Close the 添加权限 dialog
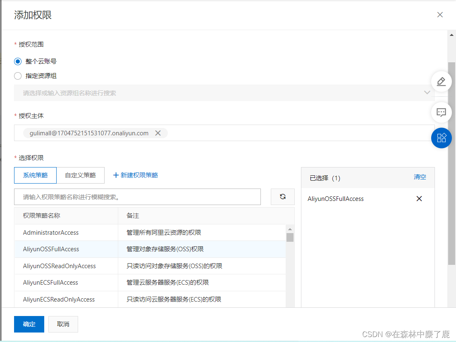The width and height of the screenshot is (456, 342). point(440,15)
